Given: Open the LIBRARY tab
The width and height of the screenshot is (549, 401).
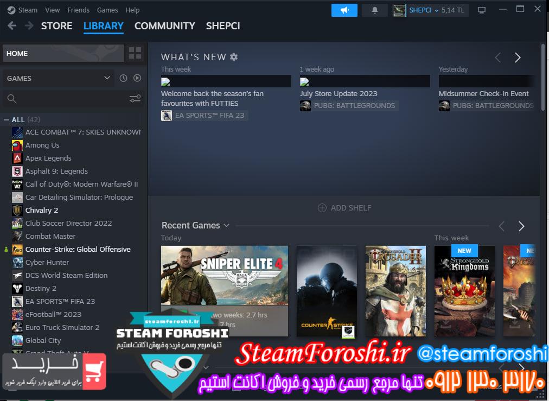Looking at the screenshot, I should 103,26.
